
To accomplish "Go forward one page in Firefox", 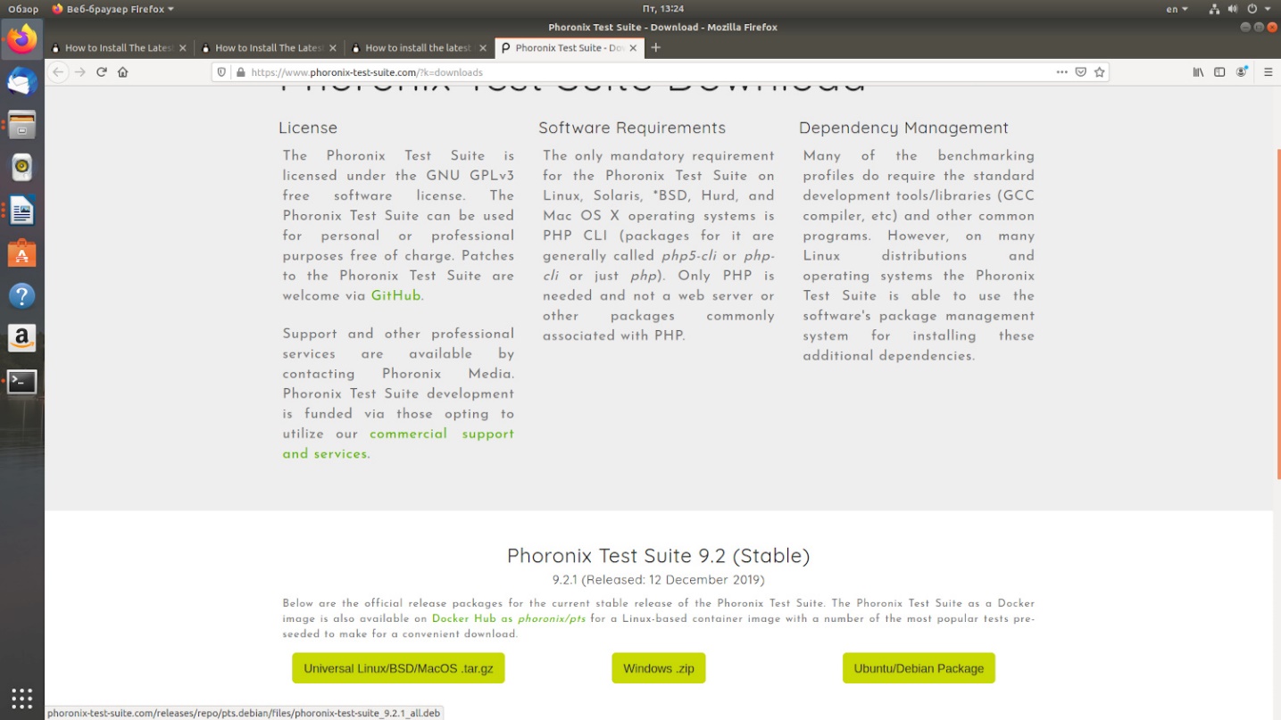I will (80, 72).
